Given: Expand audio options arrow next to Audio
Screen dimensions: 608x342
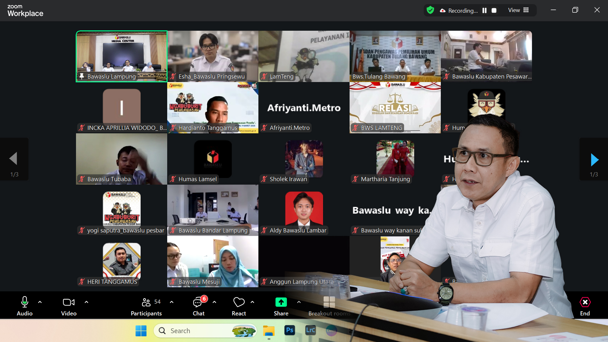Looking at the screenshot, I should [x=40, y=302].
